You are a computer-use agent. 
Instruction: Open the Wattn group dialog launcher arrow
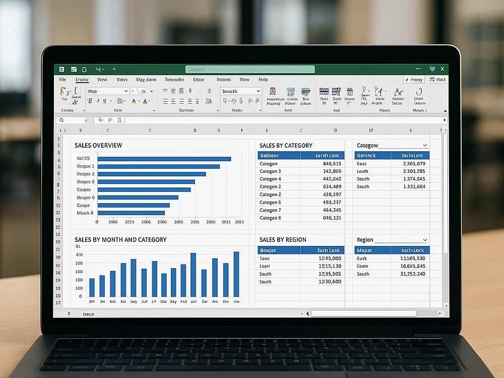[x=260, y=110]
